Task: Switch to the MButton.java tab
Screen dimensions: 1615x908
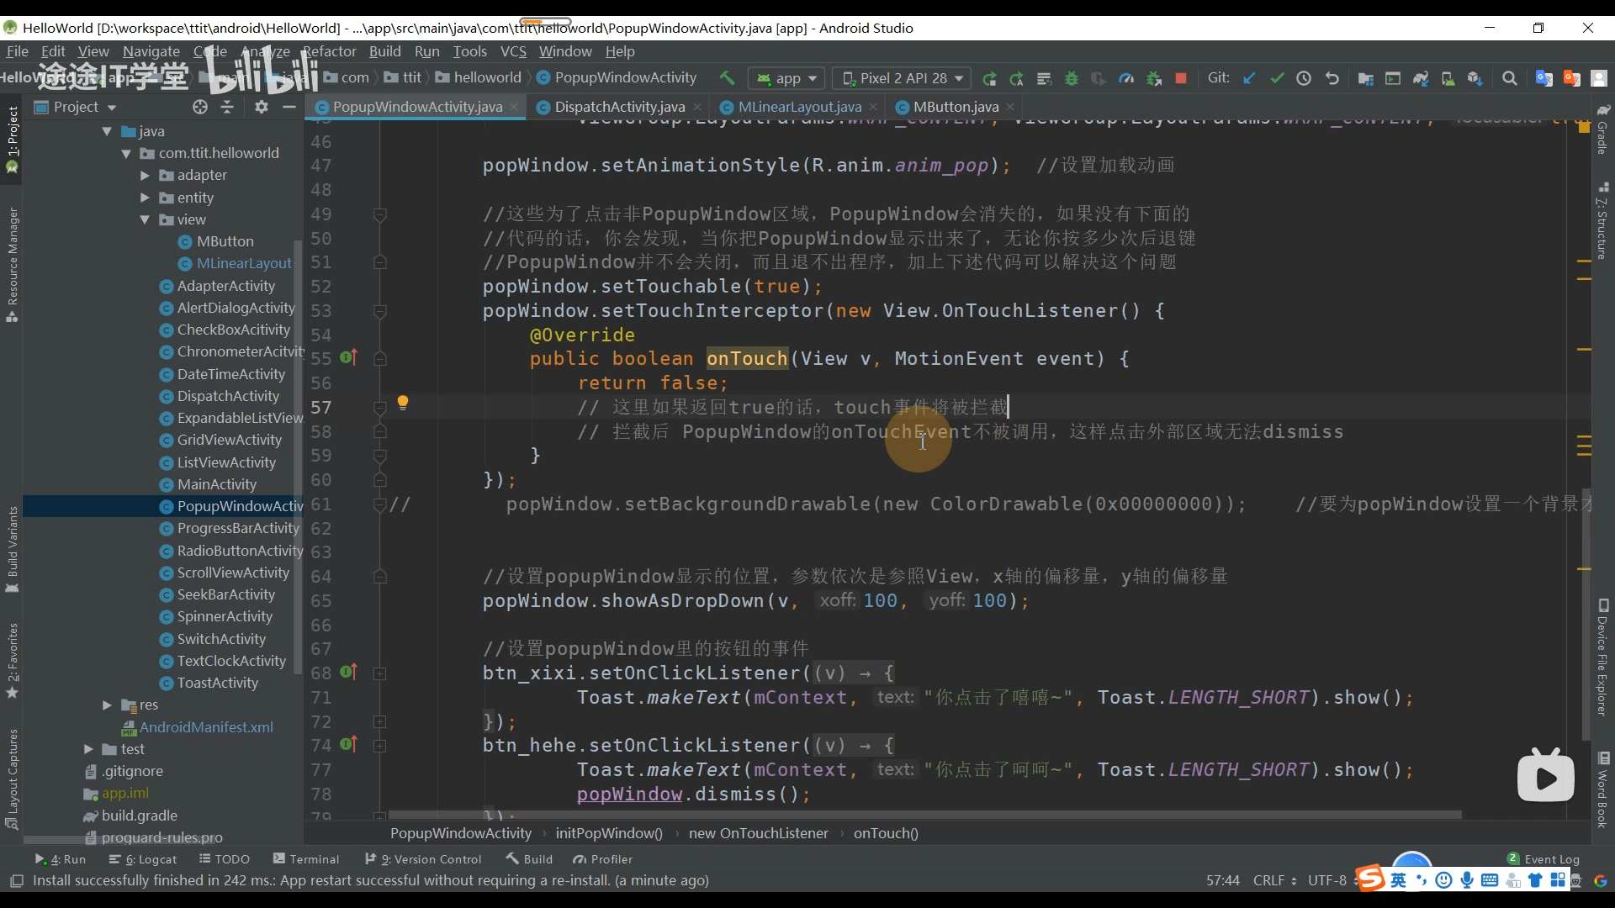Action: pos(956,107)
